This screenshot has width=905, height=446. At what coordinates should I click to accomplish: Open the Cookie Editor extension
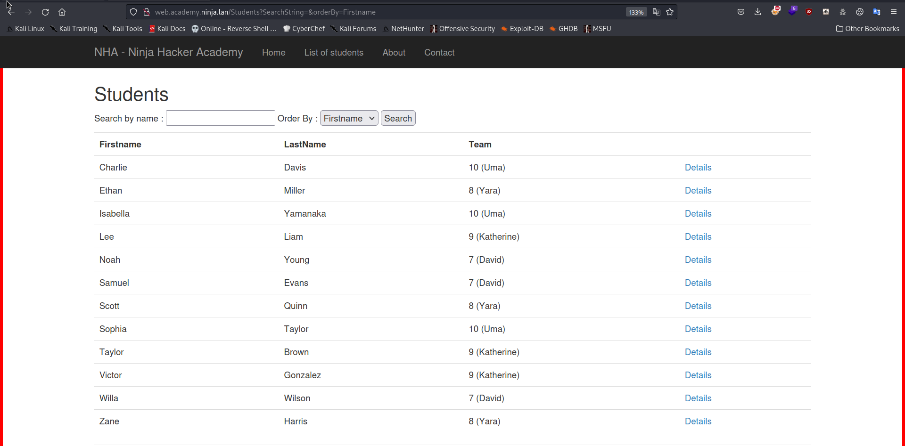click(x=859, y=12)
